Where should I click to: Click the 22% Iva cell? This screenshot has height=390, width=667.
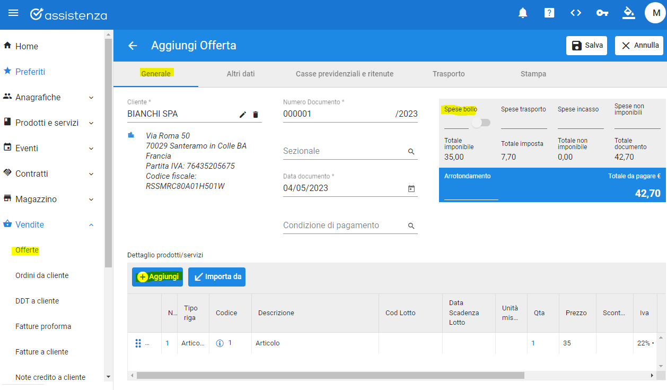click(645, 343)
